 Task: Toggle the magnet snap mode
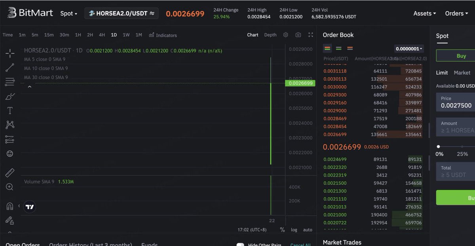pos(10,206)
